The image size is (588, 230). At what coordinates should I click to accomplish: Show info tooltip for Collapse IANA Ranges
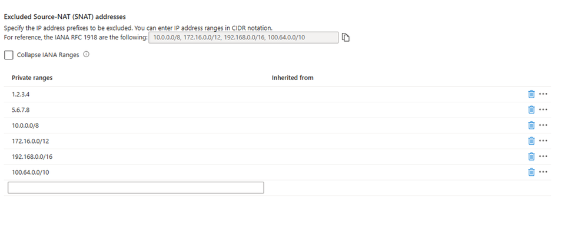(87, 54)
